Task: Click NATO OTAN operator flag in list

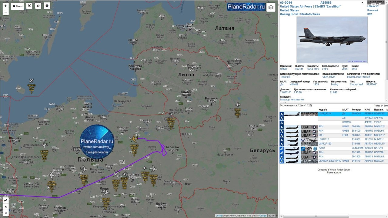Action: (309, 148)
